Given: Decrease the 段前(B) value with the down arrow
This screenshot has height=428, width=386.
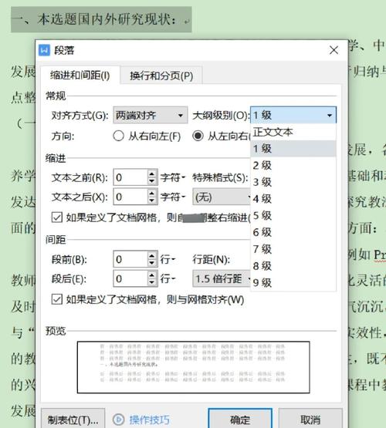Looking at the screenshot, I should [x=152, y=263].
